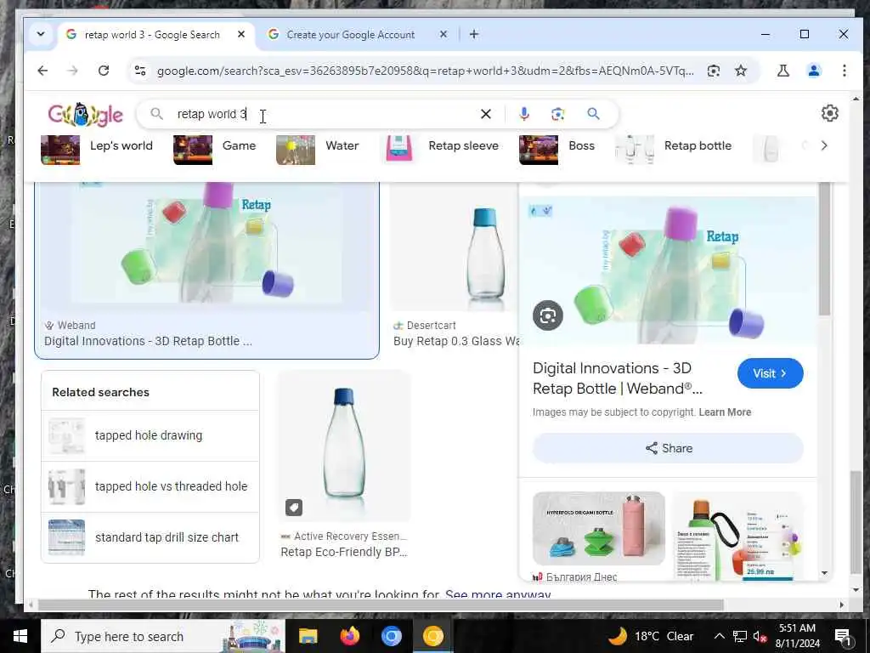Click the muted volume tray icon
The width and height of the screenshot is (870, 653).
point(760,636)
